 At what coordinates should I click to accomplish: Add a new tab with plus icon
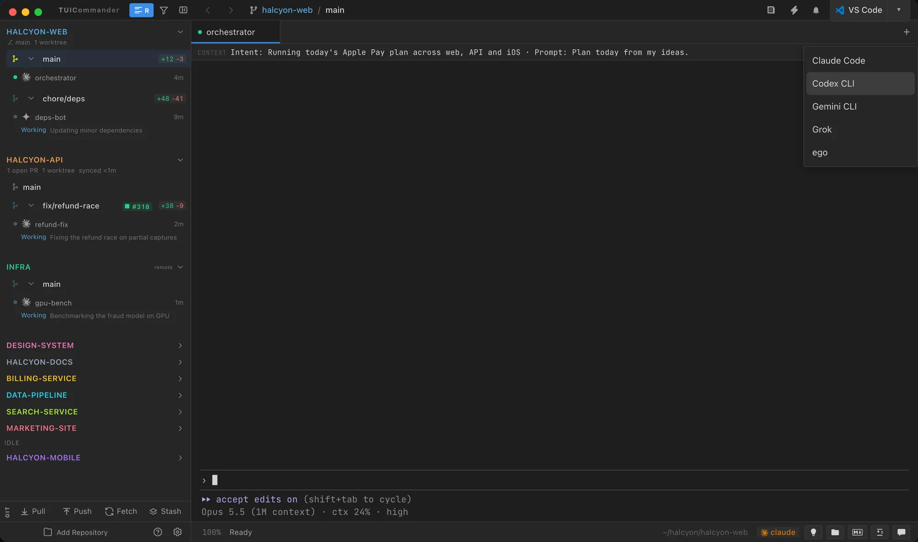coord(907,32)
